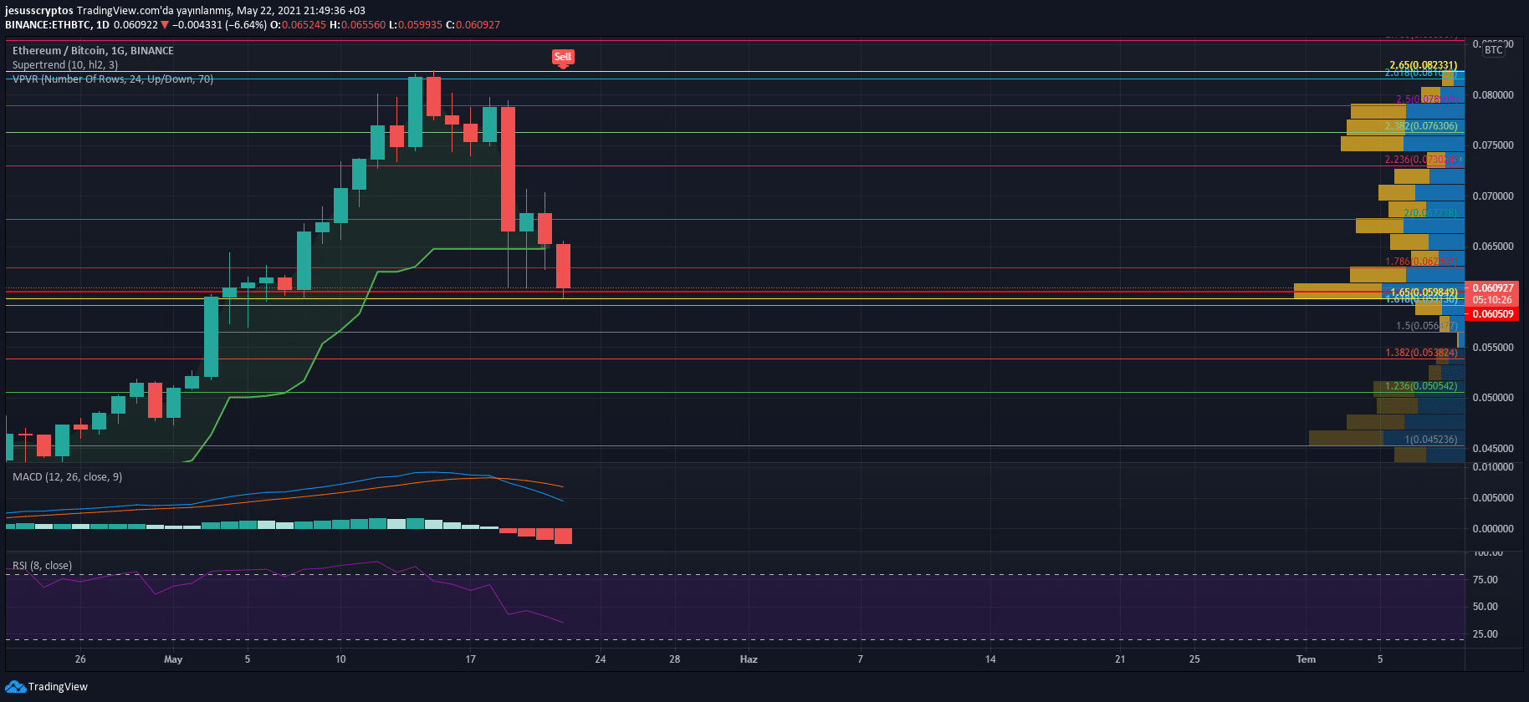Select the 1.236(0.050542) Fibonacci level label
The image size is (1529, 702).
1421,386
